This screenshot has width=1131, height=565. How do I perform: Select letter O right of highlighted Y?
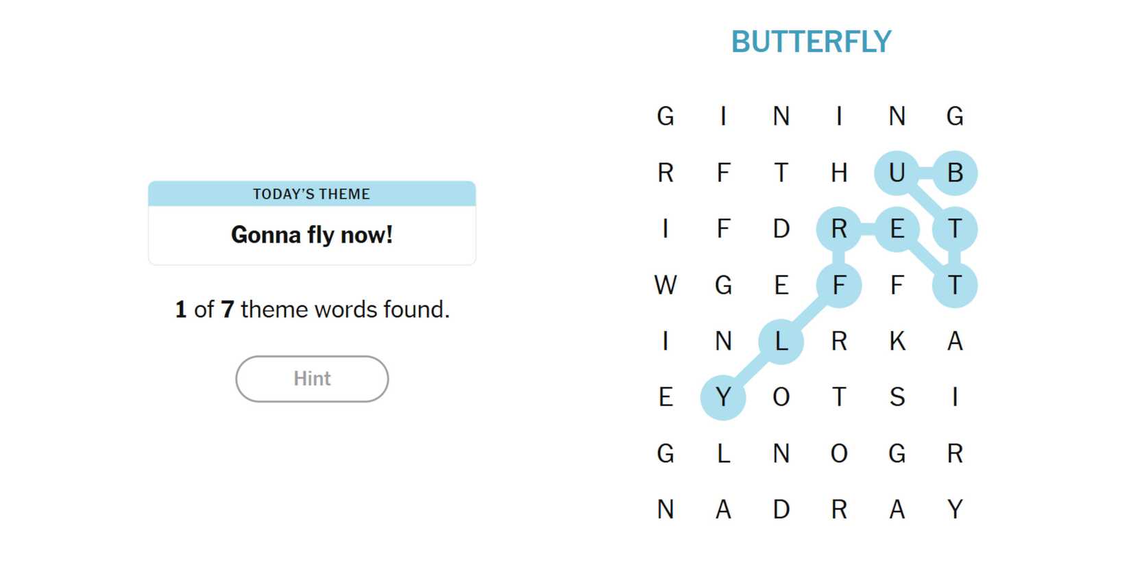tap(781, 397)
